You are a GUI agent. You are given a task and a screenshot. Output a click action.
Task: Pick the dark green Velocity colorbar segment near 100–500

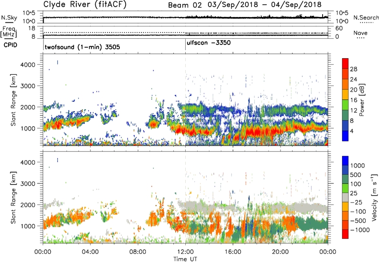(x=345, y=179)
